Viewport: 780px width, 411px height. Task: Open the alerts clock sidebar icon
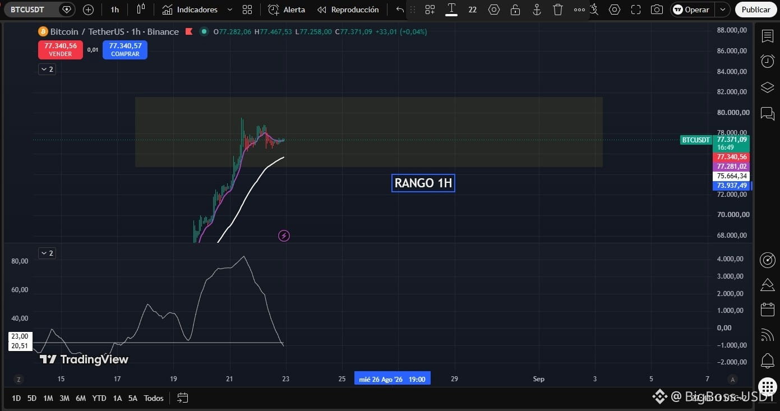(x=767, y=61)
